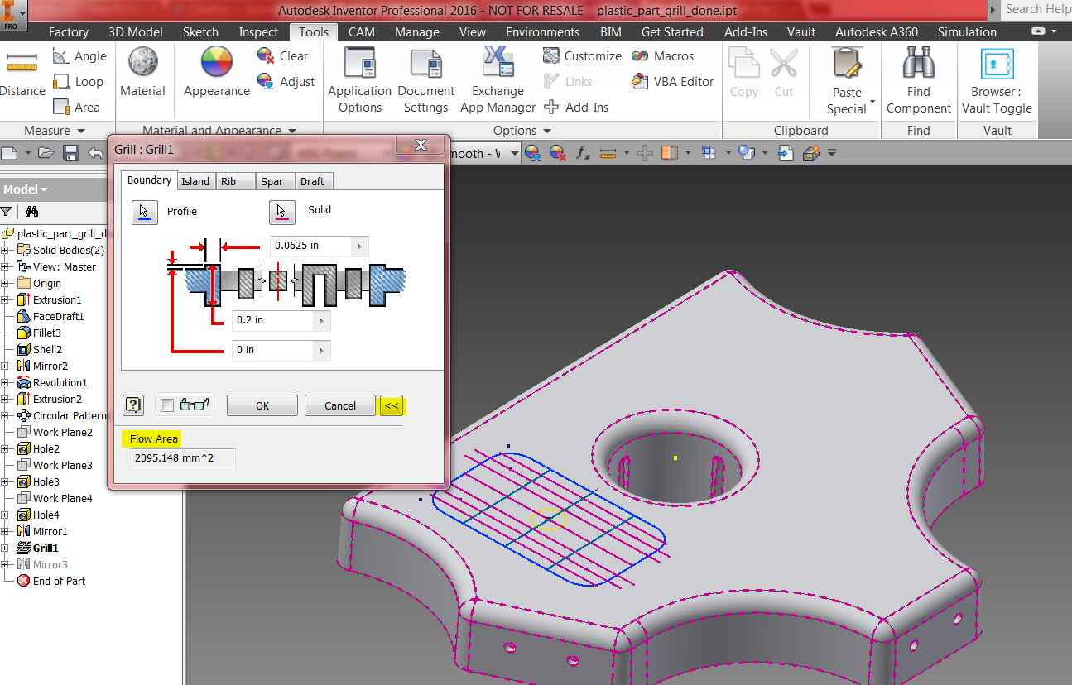This screenshot has height=685, width=1072.
Task: Select the Area measure tool
Action: (x=77, y=108)
